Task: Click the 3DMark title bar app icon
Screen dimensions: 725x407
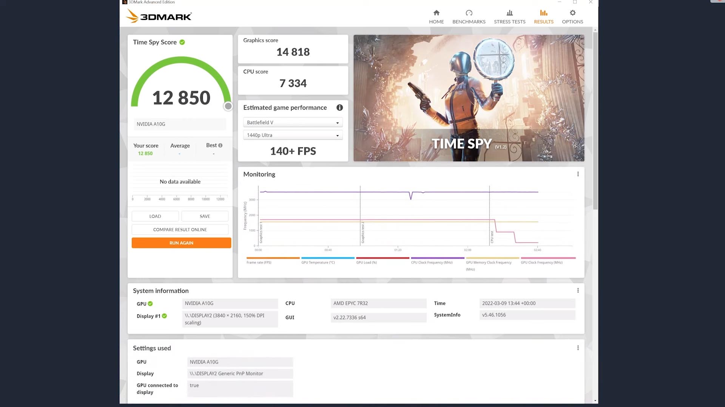Action: click(125, 2)
